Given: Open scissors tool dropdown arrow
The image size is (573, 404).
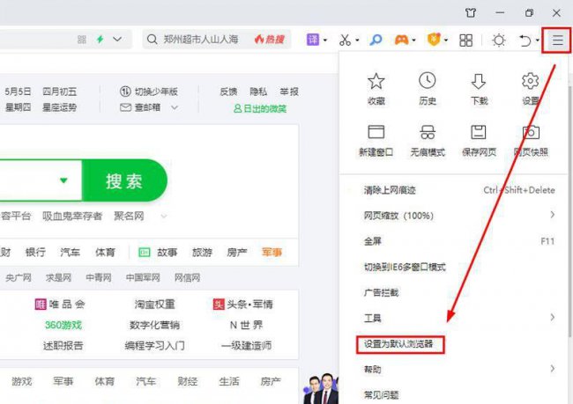Looking at the screenshot, I should [357, 40].
